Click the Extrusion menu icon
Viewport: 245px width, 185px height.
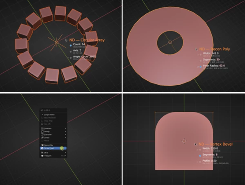pyautogui.click(x=42, y=135)
